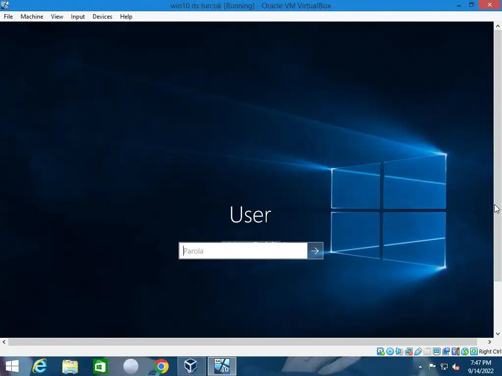Open the Devices menu

pyautogui.click(x=102, y=17)
